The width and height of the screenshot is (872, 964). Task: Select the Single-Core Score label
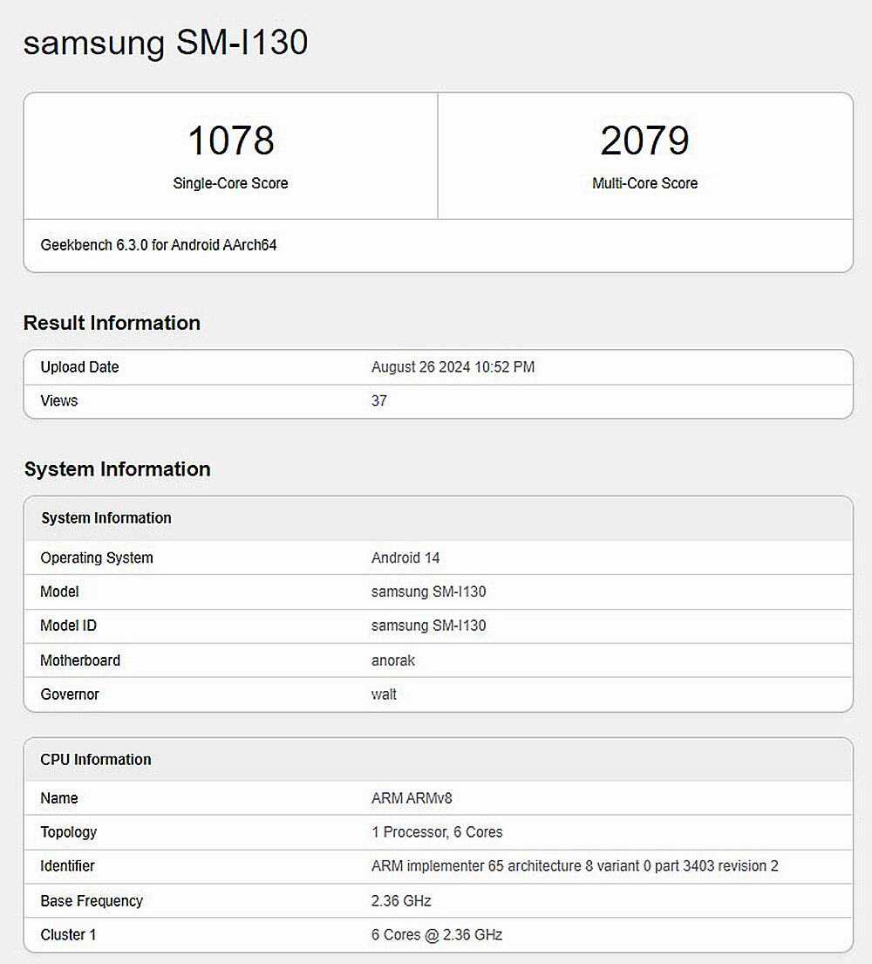(x=230, y=183)
